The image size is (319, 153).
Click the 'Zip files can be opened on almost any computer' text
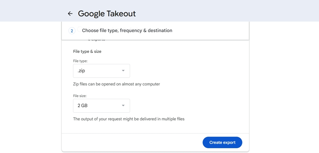tap(116, 84)
